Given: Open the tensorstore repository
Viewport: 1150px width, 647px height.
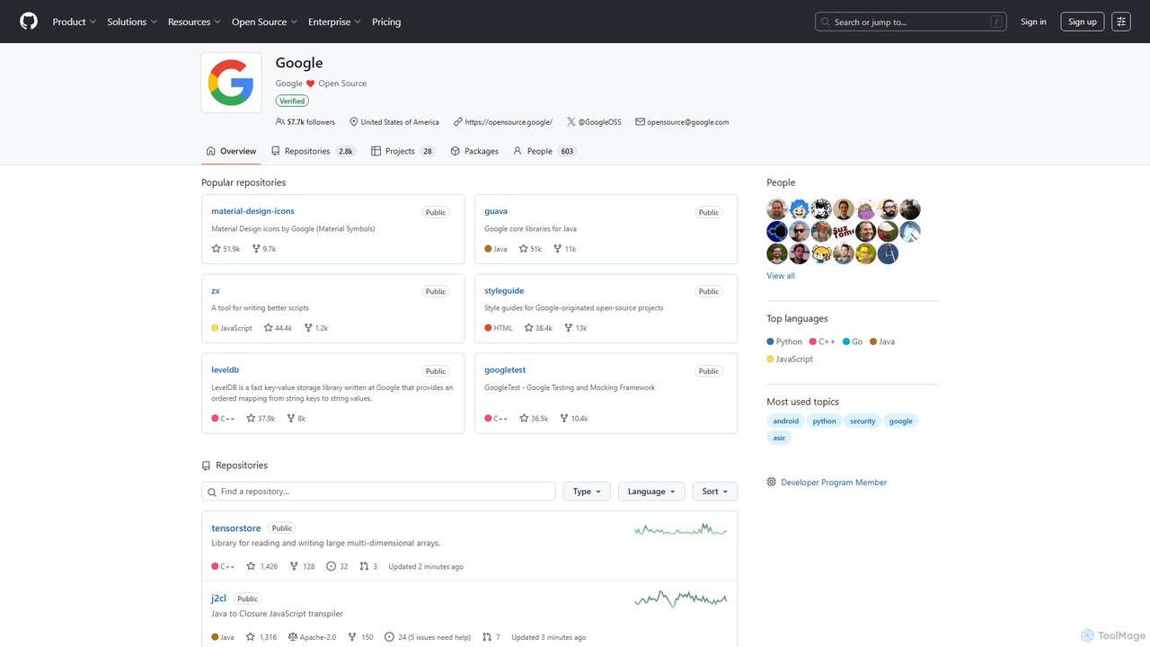Looking at the screenshot, I should point(236,528).
